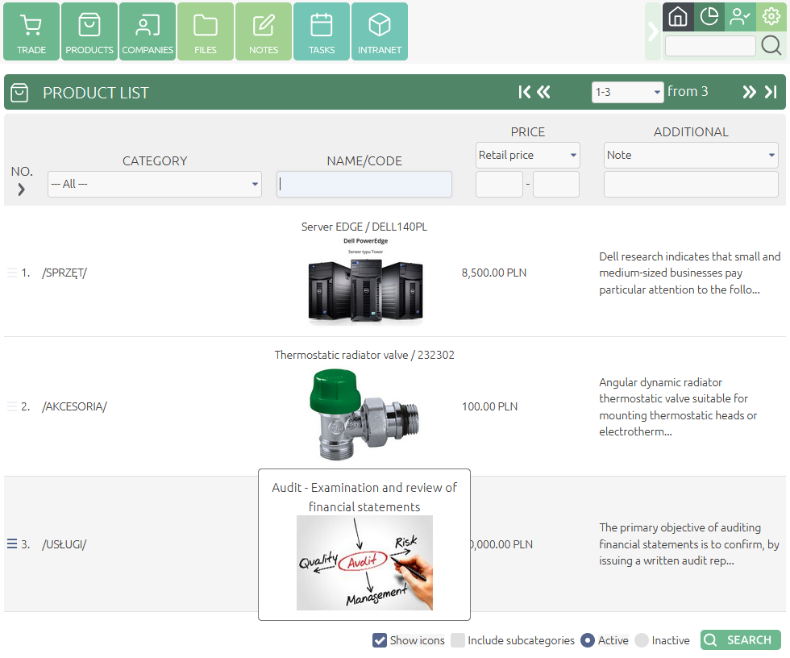Open the CATEGORY dropdown showing All
Image resolution: width=790 pixels, height=658 pixels.
154,184
